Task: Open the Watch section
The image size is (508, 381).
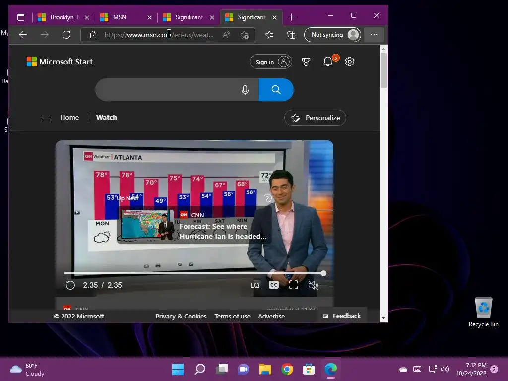Action: [x=106, y=117]
